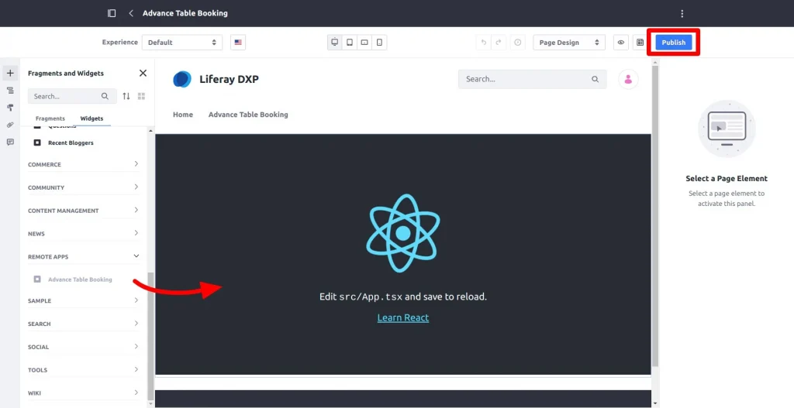Expand the Social category
The image size is (794, 408).
coord(84,347)
